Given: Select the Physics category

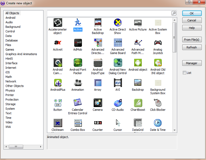Looking at the screenshot, I should coord(10,90).
